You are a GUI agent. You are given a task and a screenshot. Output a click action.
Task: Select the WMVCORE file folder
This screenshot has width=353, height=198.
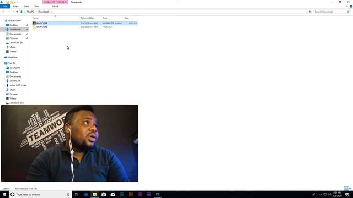point(84,27)
